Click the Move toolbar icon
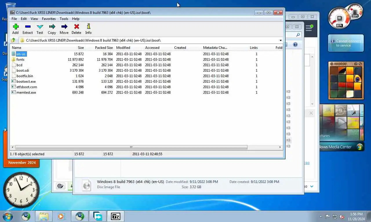 pos(64,27)
